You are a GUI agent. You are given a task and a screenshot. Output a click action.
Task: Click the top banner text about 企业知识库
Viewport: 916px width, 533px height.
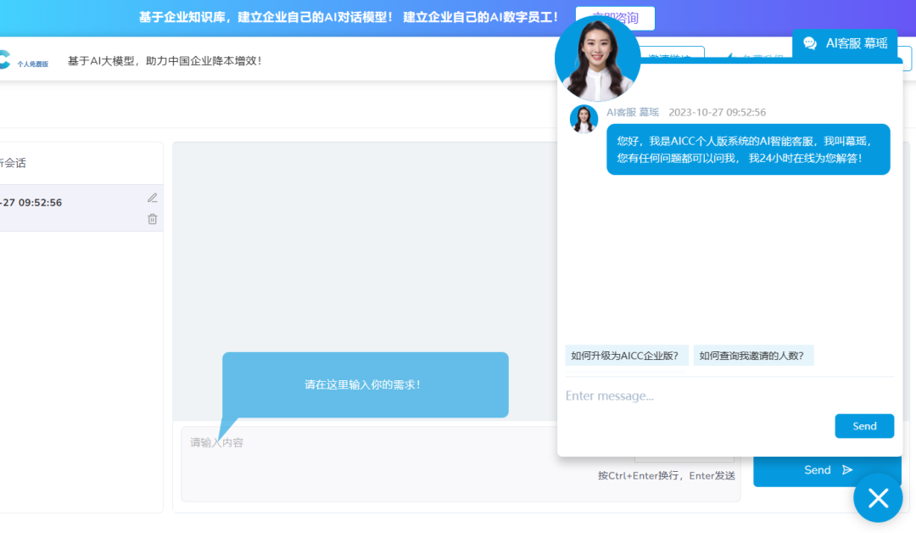[349, 17]
